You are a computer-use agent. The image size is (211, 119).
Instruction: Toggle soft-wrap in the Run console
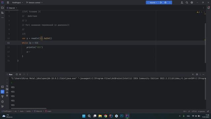(7, 86)
